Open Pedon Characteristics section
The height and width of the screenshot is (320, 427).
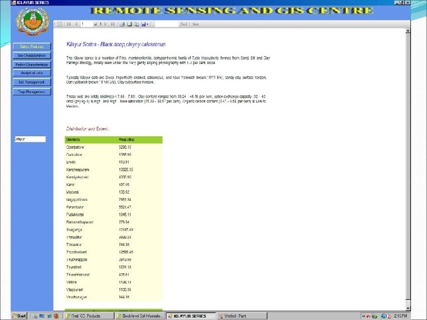pos(31,65)
